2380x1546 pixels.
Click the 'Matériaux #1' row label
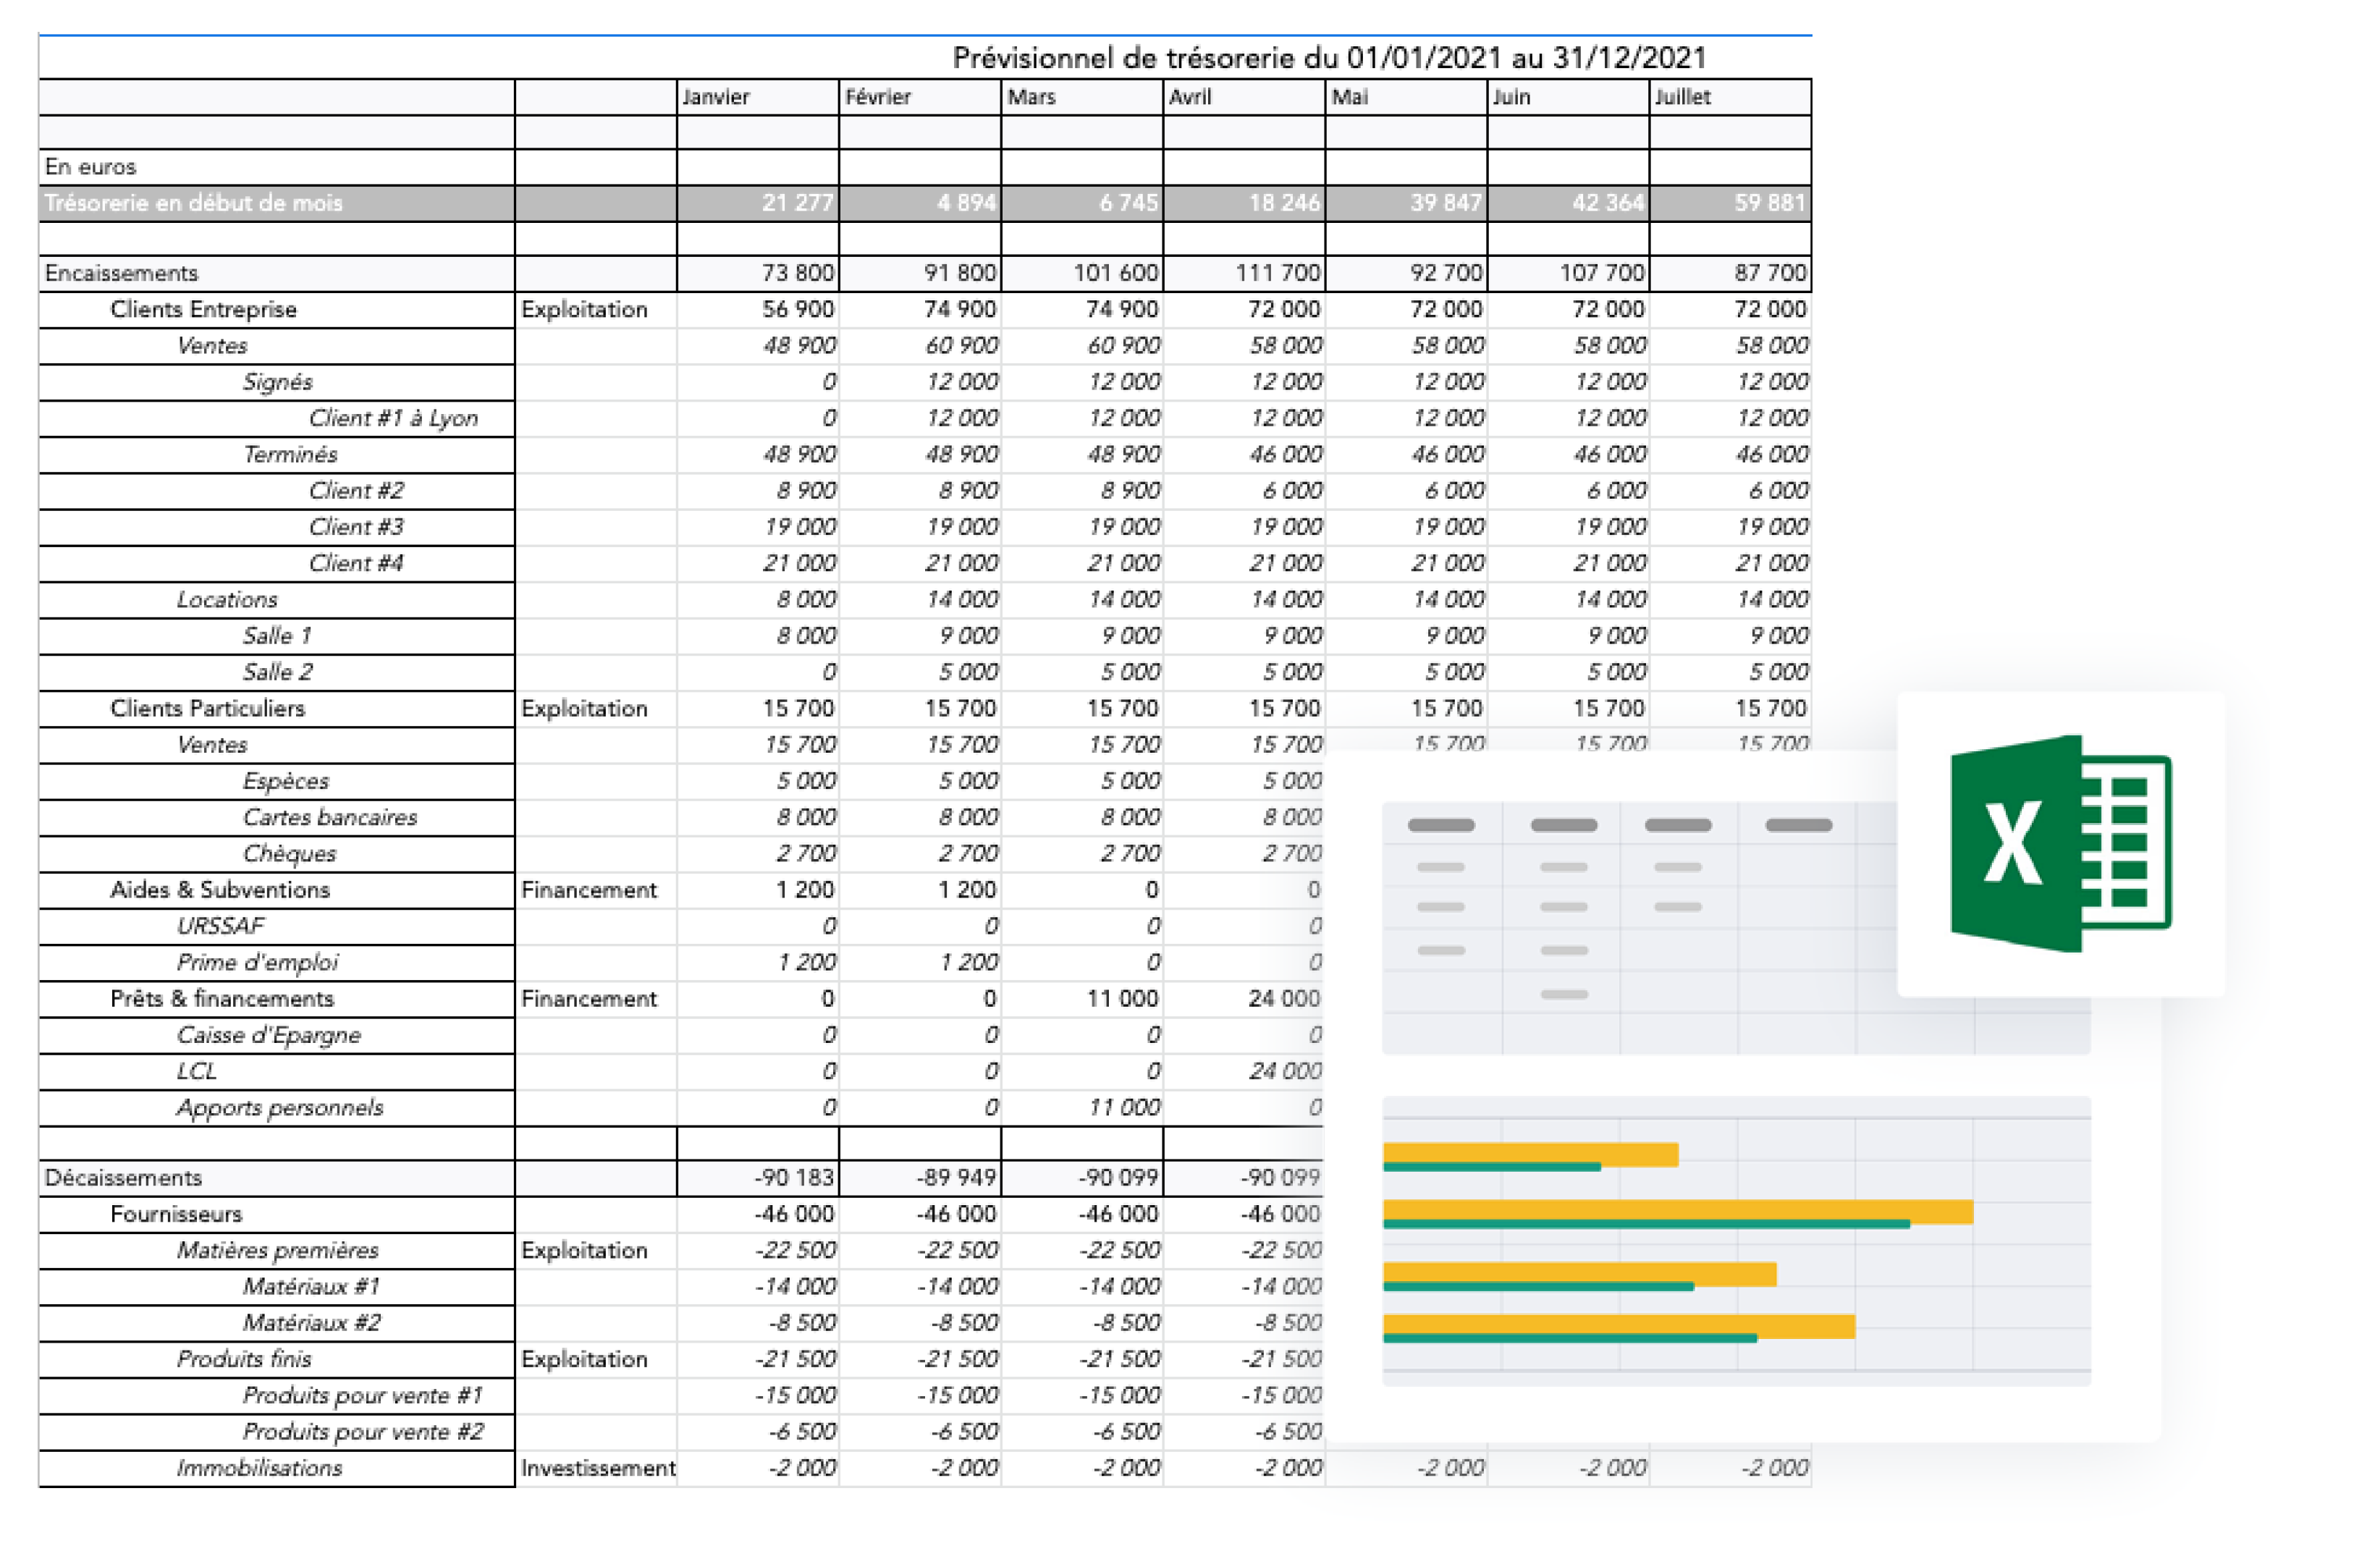click(277, 1287)
